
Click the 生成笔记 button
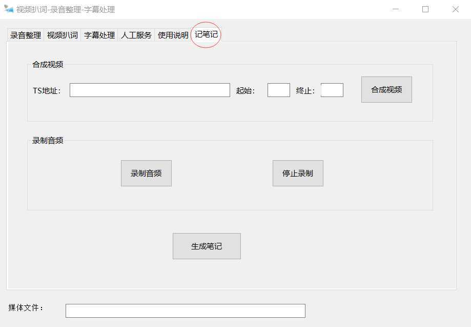(207, 246)
